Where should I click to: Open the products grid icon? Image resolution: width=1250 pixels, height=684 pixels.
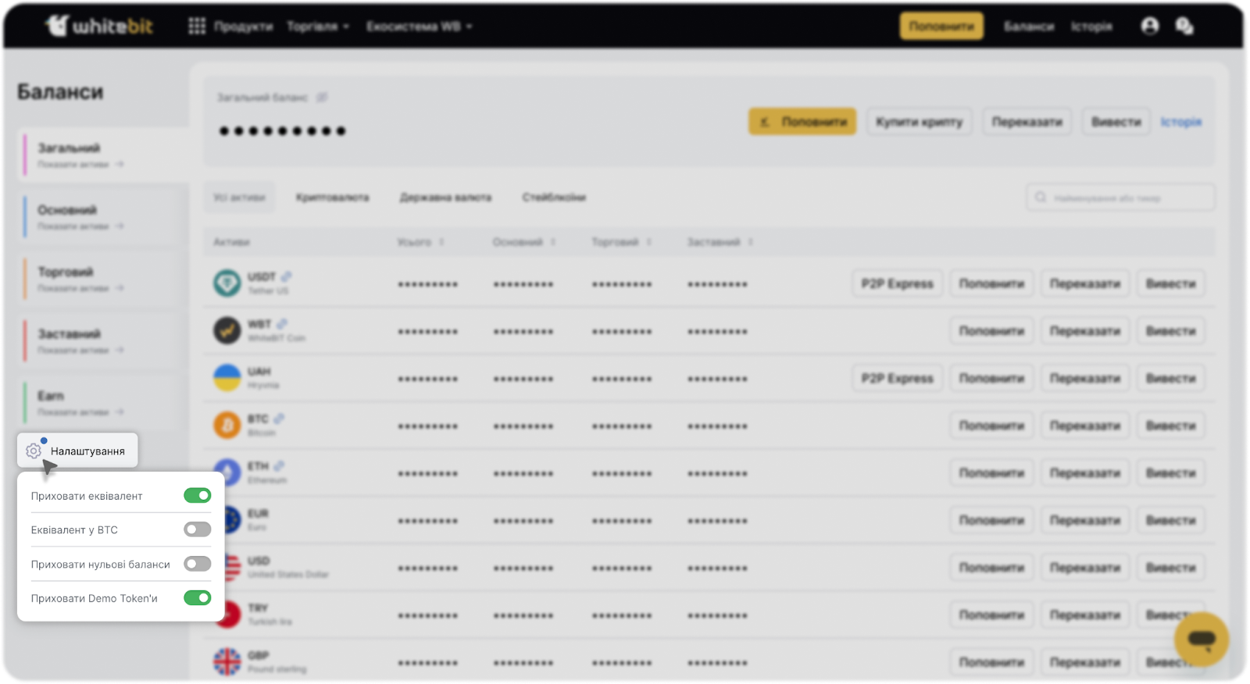(197, 27)
